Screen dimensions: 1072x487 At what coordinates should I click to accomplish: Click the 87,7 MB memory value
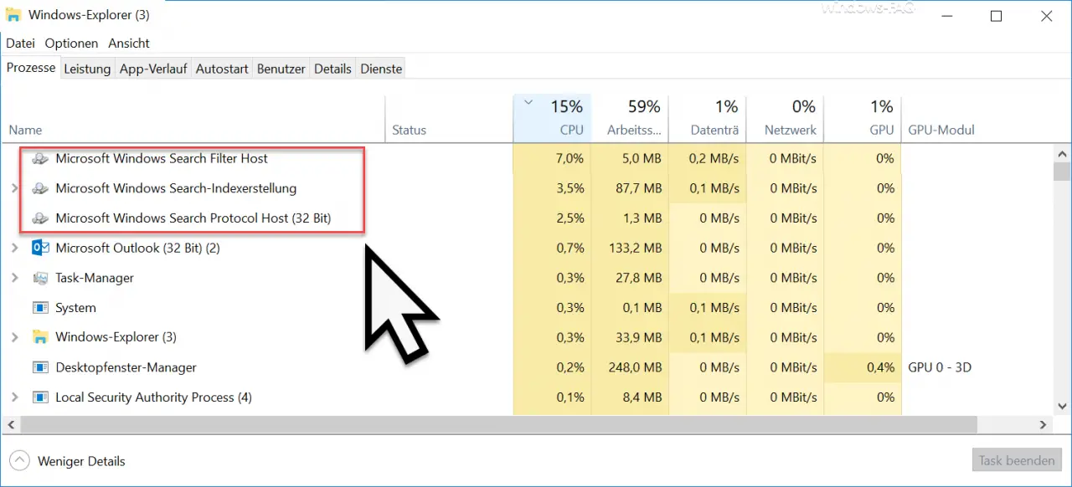tap(638, 188)
